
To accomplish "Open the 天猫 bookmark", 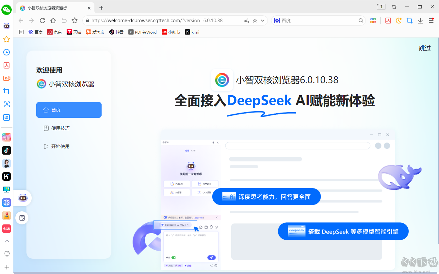I will click(74, 32).
